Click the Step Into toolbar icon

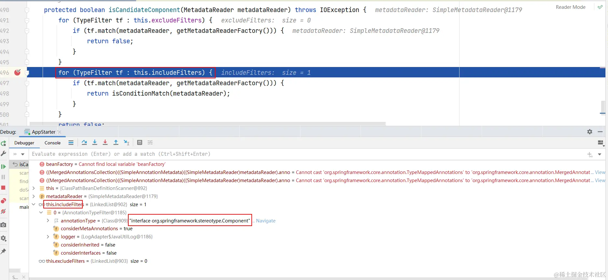[x=95, y=142]
